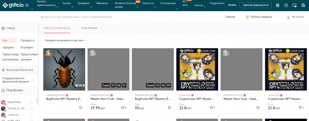Select the Продается status filter
The image size is (309, 121).
click(x=27, y=40)
